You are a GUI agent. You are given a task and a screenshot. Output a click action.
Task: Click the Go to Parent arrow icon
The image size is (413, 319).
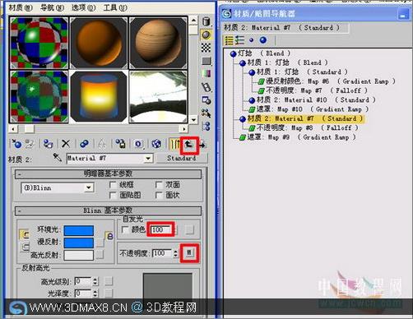189,145
